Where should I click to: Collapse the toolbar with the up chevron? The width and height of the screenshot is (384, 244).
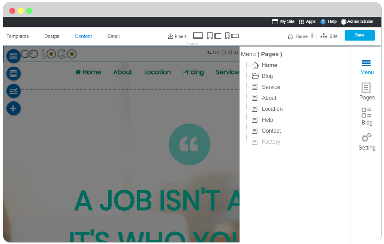click(x=192, y=44)
